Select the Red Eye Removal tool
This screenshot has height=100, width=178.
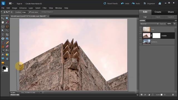point(3,43)
